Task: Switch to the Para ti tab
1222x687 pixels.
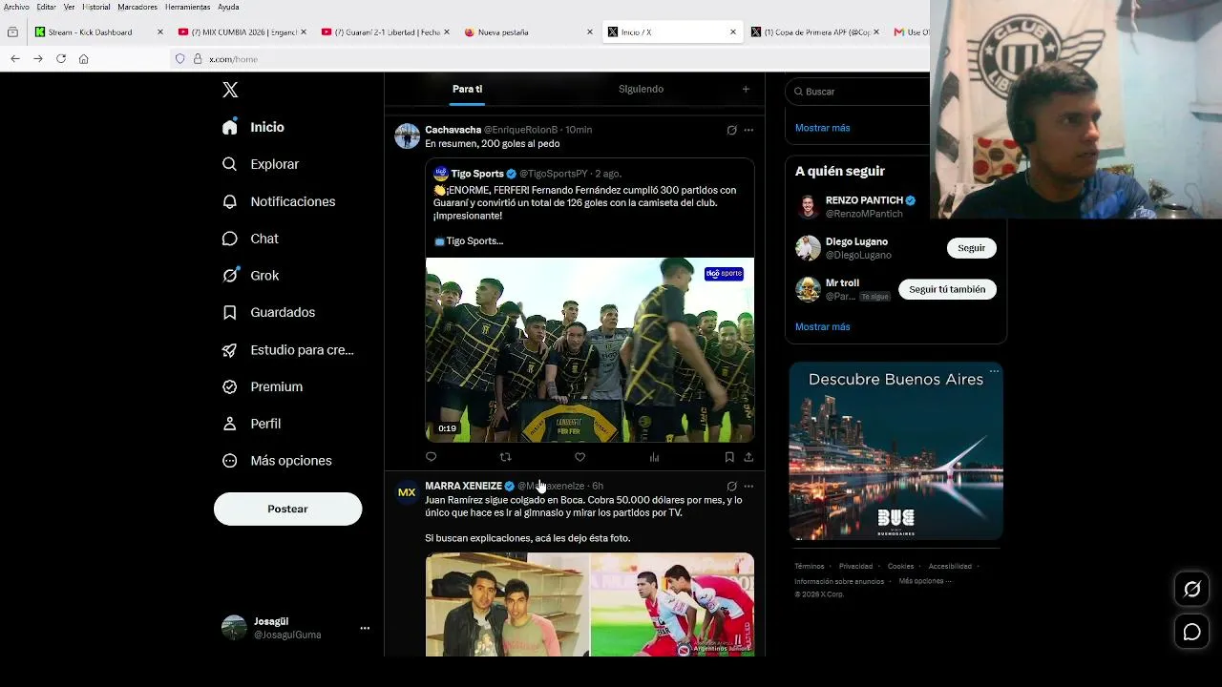Action: 467,89
